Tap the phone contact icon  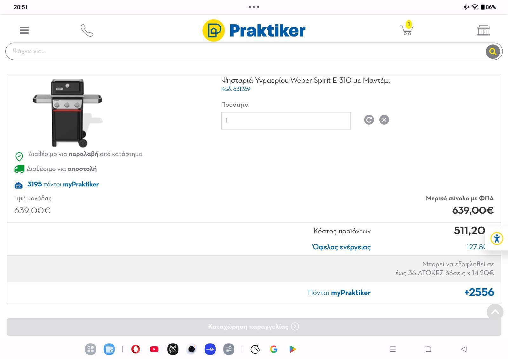[x=87, y=30]
